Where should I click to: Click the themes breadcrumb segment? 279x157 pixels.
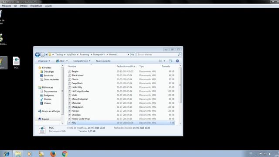pyautogui.click(x=113, y=55)
